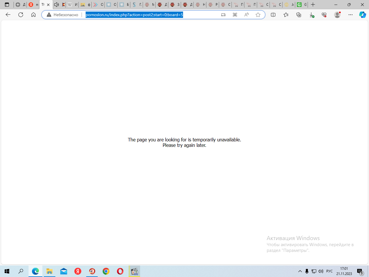
Task: Switch to the splat icon tab labeled Б
Action: pyautogui.click(x=124, y=5)
